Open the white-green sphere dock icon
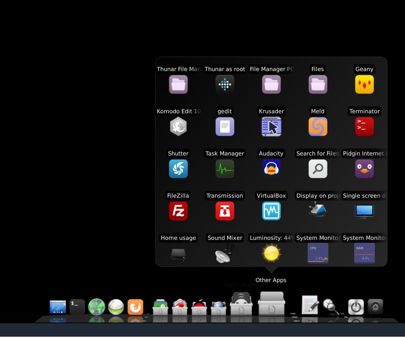The width and height of the screenshot is (405, 338). tap(116, 307)
